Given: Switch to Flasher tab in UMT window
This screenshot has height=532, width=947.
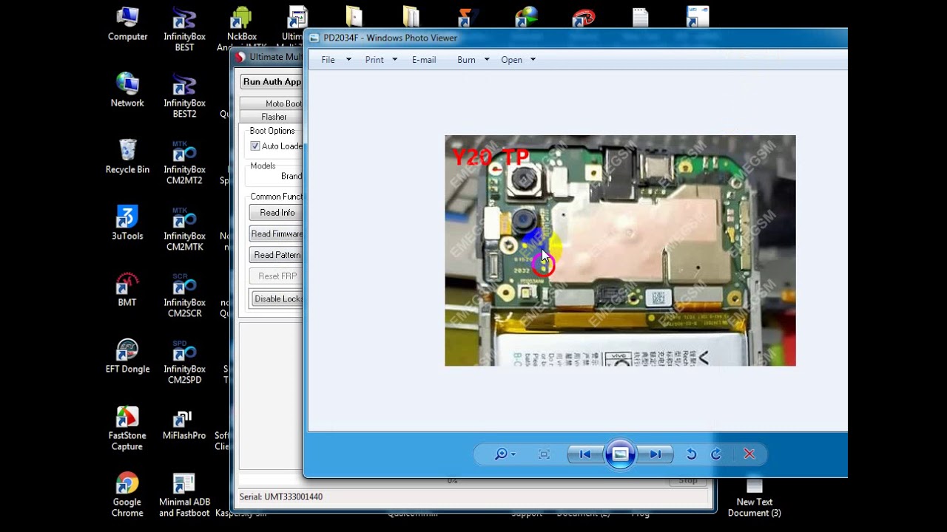Looking at the screenshot, I should click(272, 117).
